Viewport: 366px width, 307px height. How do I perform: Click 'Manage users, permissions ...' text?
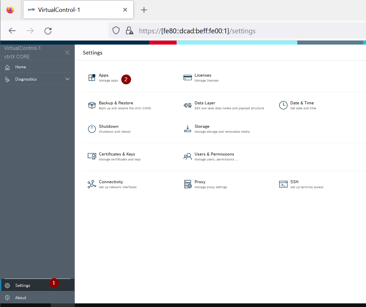pyautogui.click(x=216, y=159)
